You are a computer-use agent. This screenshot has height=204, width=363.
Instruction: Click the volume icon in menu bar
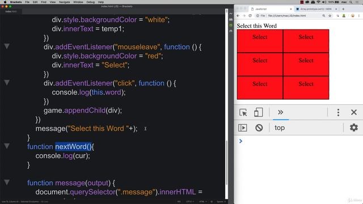point(324,2)
